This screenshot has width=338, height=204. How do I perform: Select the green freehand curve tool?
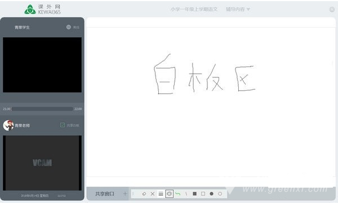[x=177, y=194]
